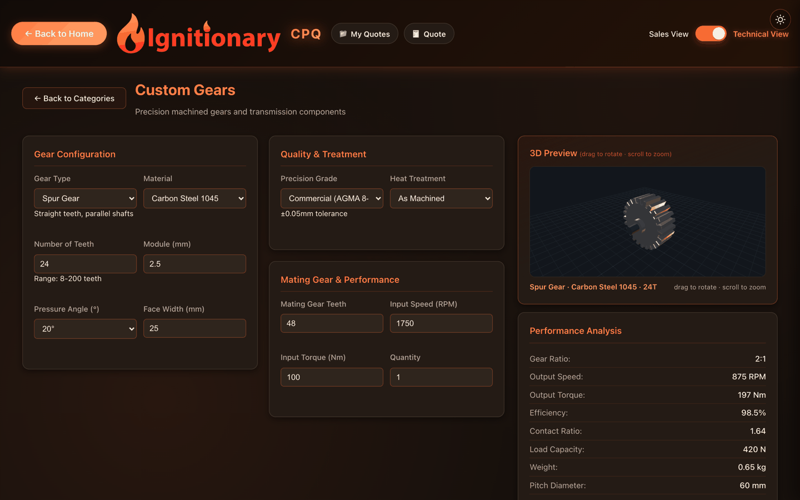Click the Input Speed RPM field
Image resolution: width=800 pixels, height=500 pixels.
tap(441, 323)
